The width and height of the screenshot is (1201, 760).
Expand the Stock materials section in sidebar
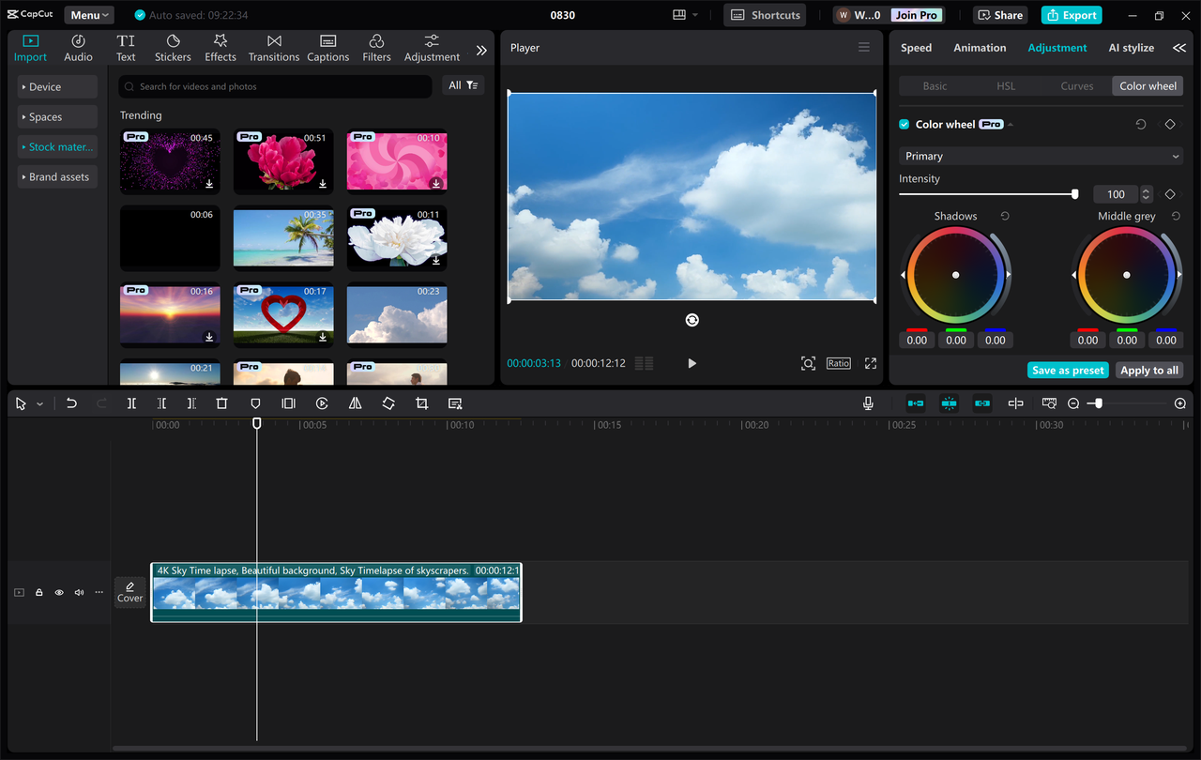point(57,146)
